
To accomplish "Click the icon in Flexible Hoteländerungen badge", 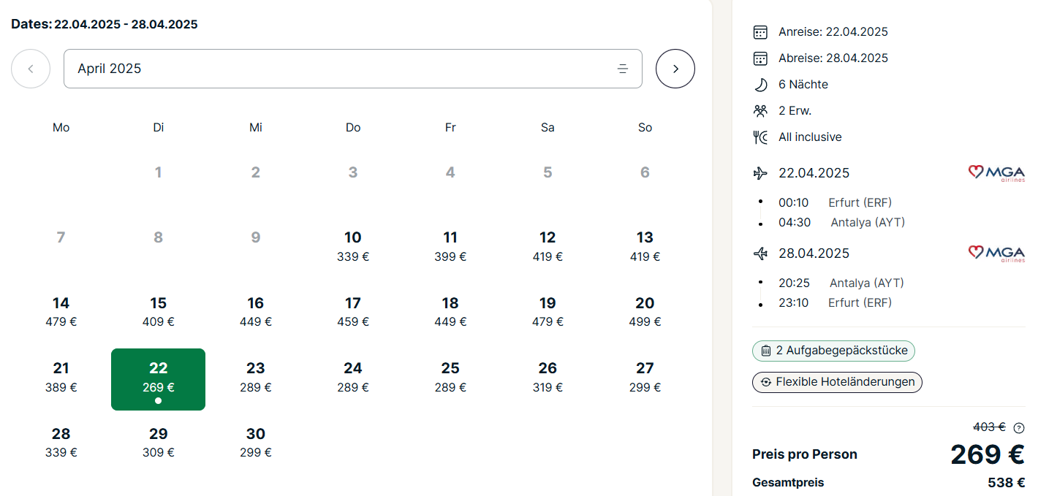I will 765,382.
